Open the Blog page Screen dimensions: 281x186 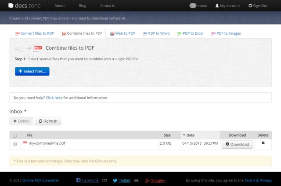click(83, 6)
